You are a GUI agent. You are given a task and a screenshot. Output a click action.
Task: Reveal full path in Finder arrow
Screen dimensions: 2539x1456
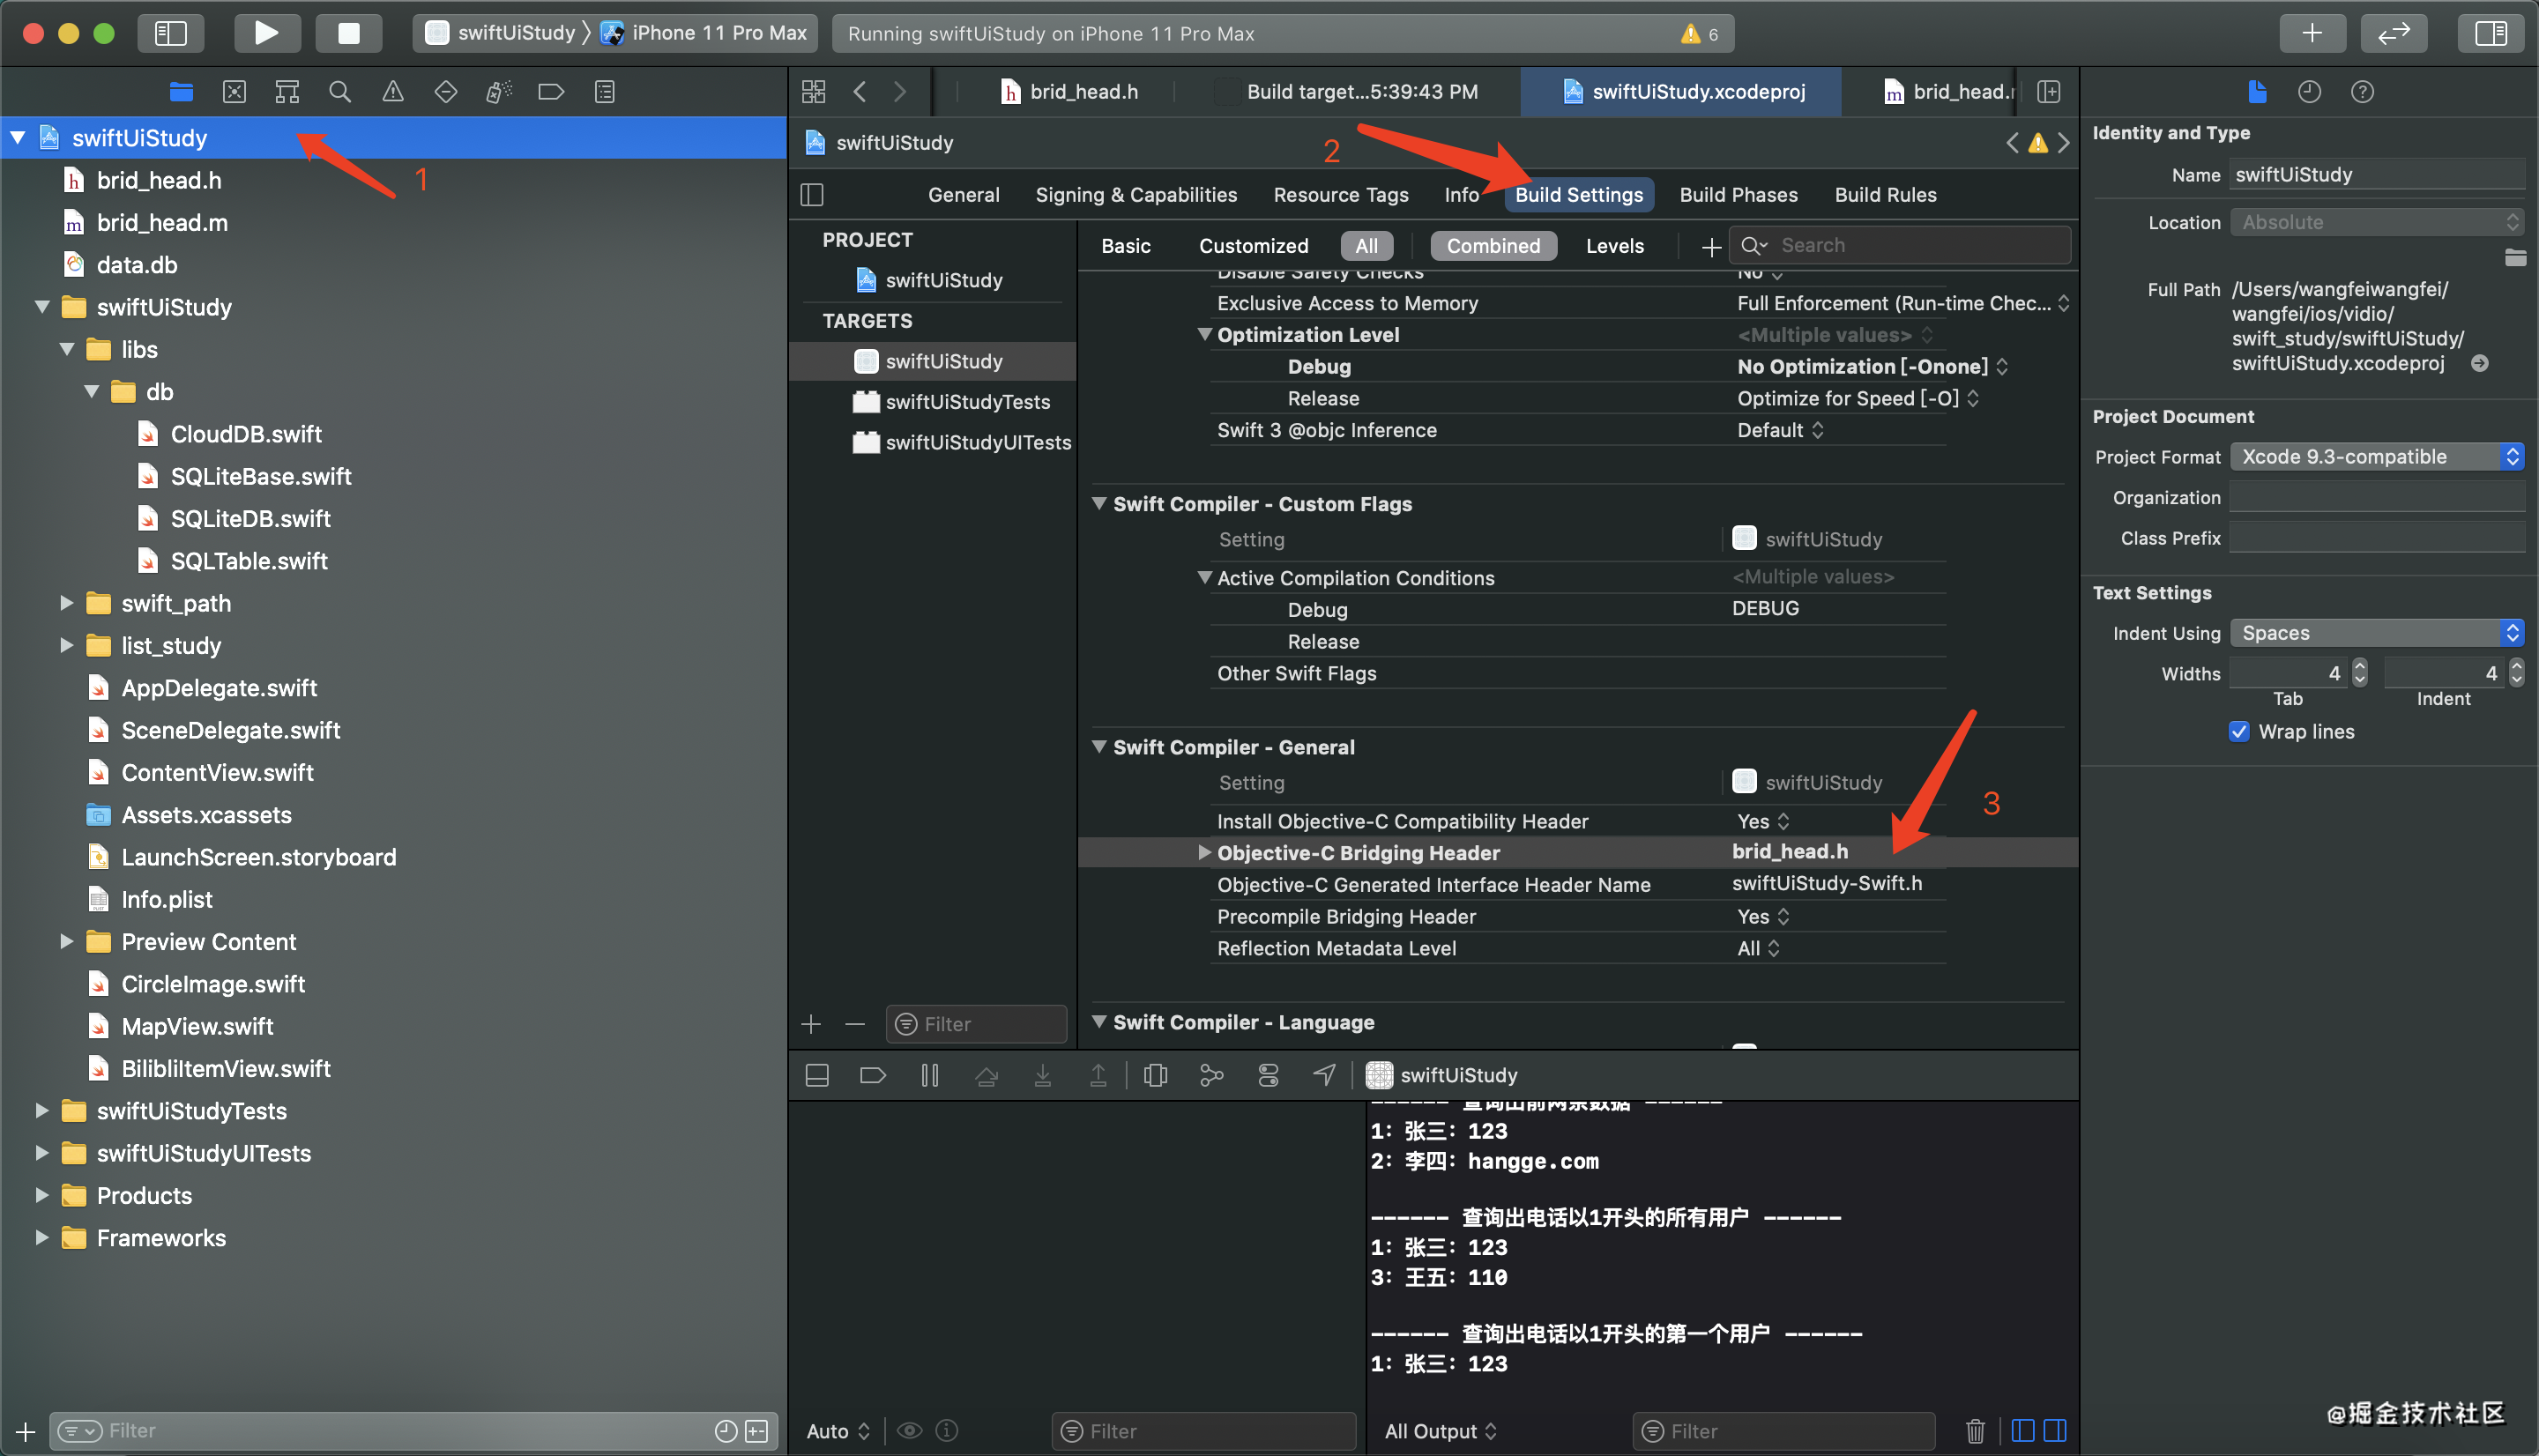click(2480, 364)
